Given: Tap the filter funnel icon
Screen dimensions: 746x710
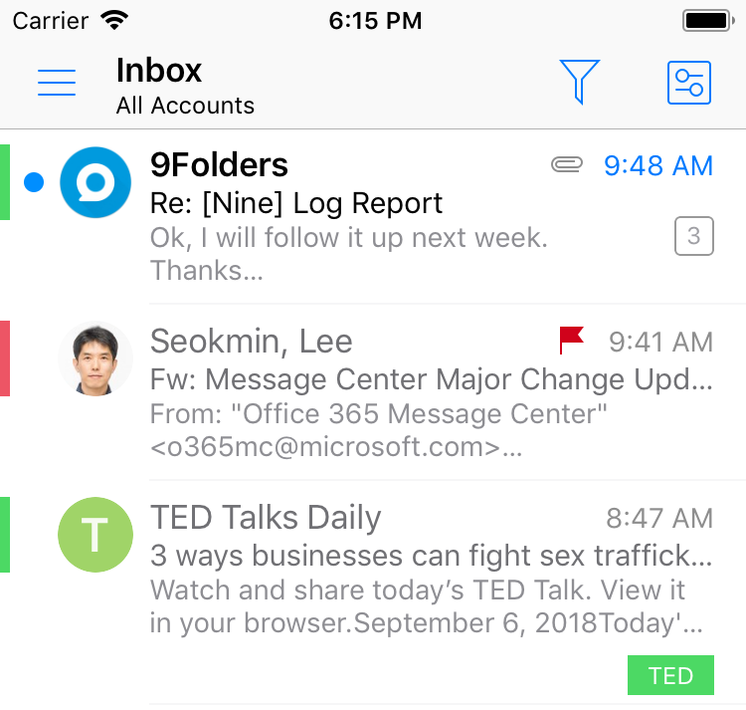Looking at the screenshot, I should pos(580,82).
